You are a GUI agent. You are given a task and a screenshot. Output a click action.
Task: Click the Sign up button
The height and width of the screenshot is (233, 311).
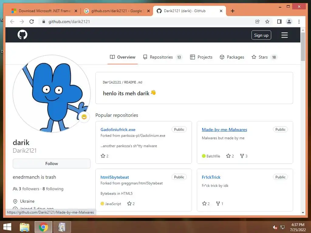tap(261, 35)
